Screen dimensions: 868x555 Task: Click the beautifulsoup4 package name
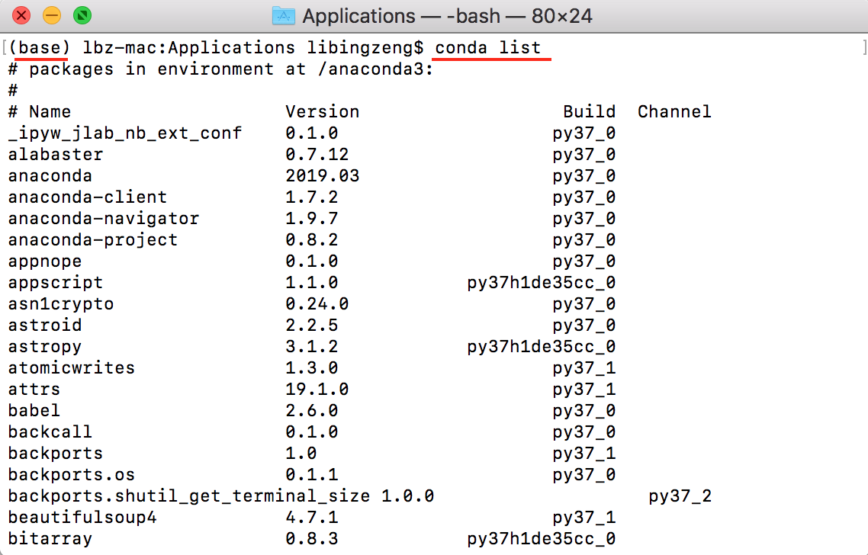pos(81,517)
